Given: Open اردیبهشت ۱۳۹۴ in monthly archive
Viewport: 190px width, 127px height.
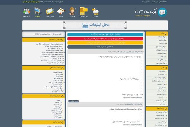Looking at the screenshot, I should (x=57, y=111).
